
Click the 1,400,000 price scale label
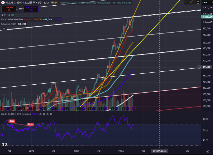[207, 7]
